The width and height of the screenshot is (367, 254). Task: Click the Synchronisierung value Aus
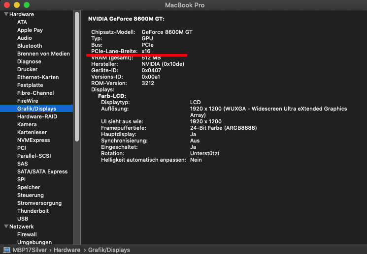click(195, 141)
